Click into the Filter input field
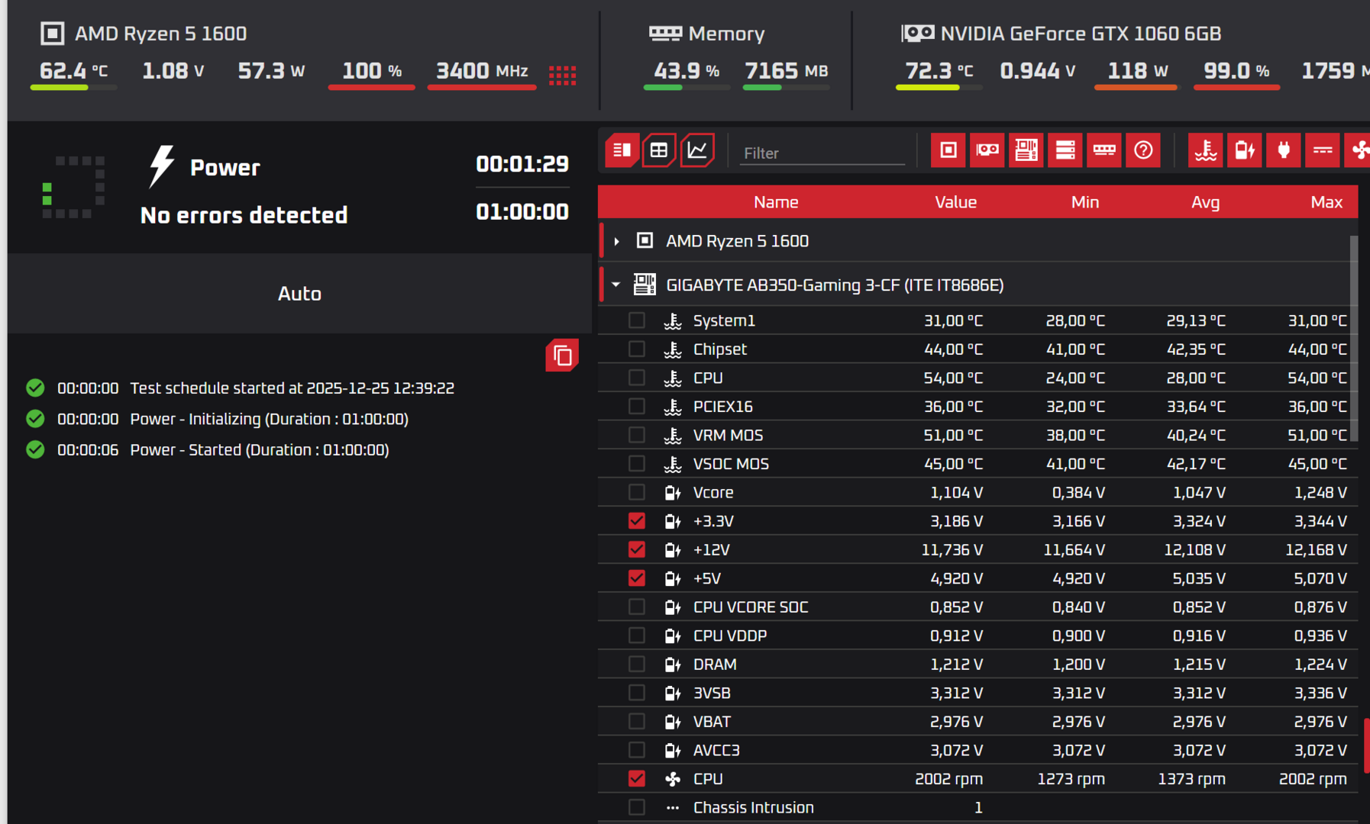 (x=822, y=153)
